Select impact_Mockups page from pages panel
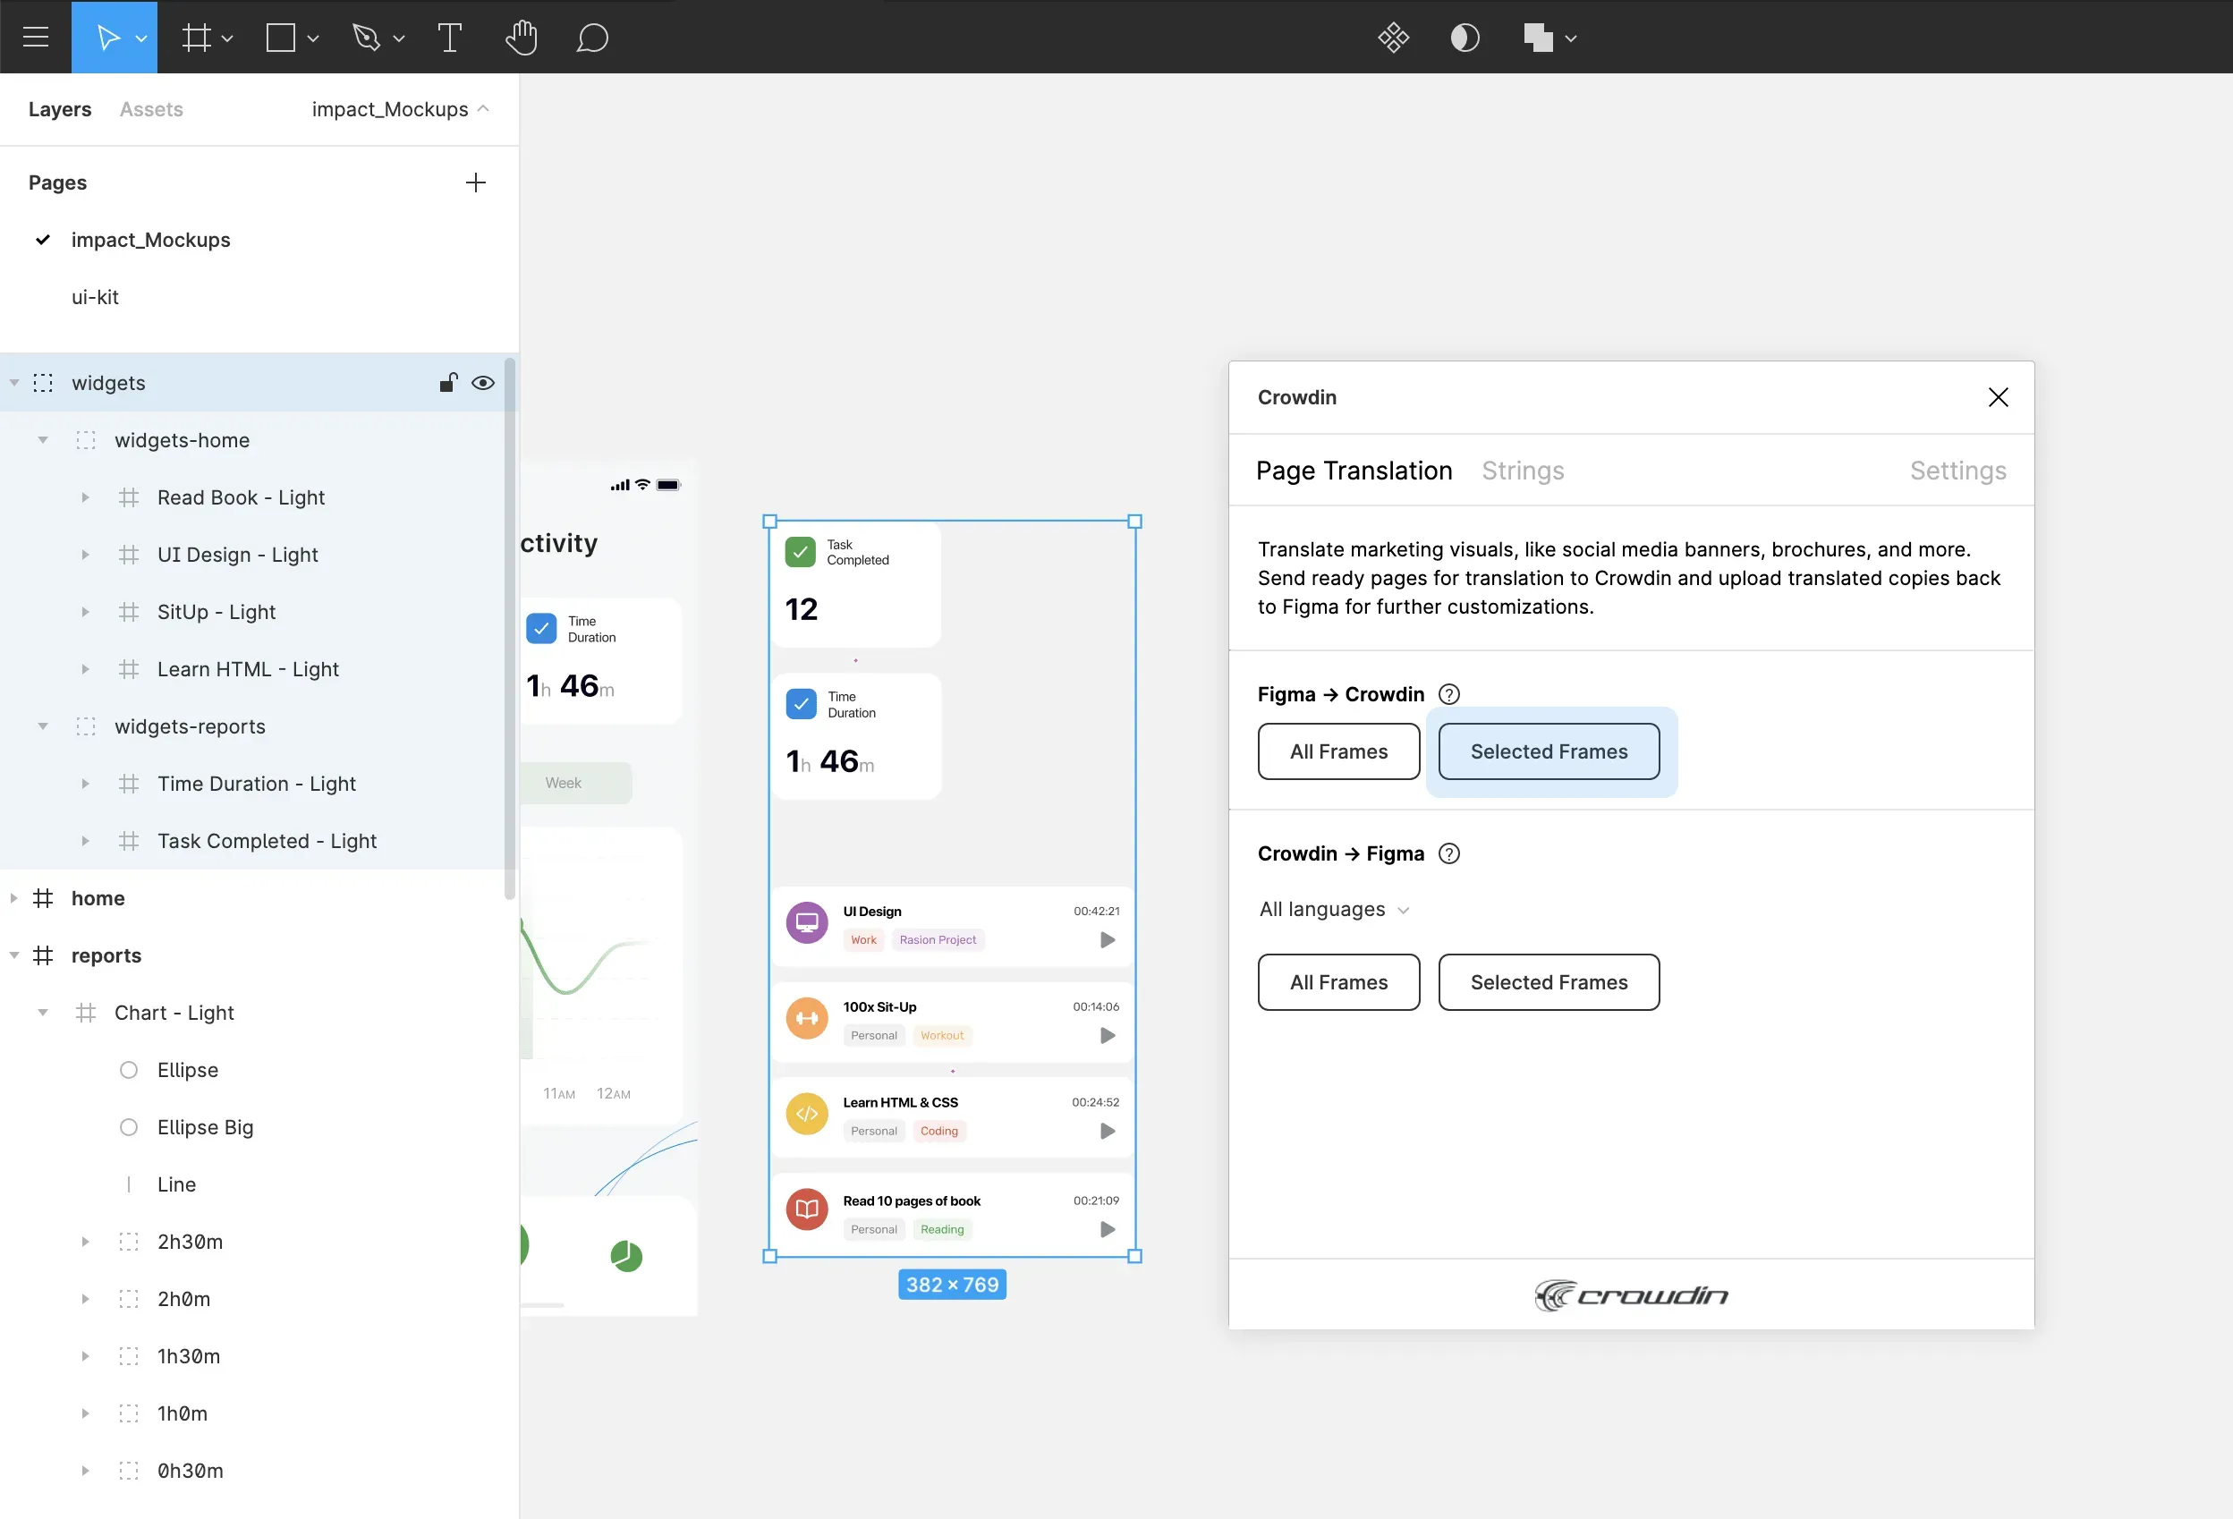This screenshot has width=2233, height=1519. point(151,239)
